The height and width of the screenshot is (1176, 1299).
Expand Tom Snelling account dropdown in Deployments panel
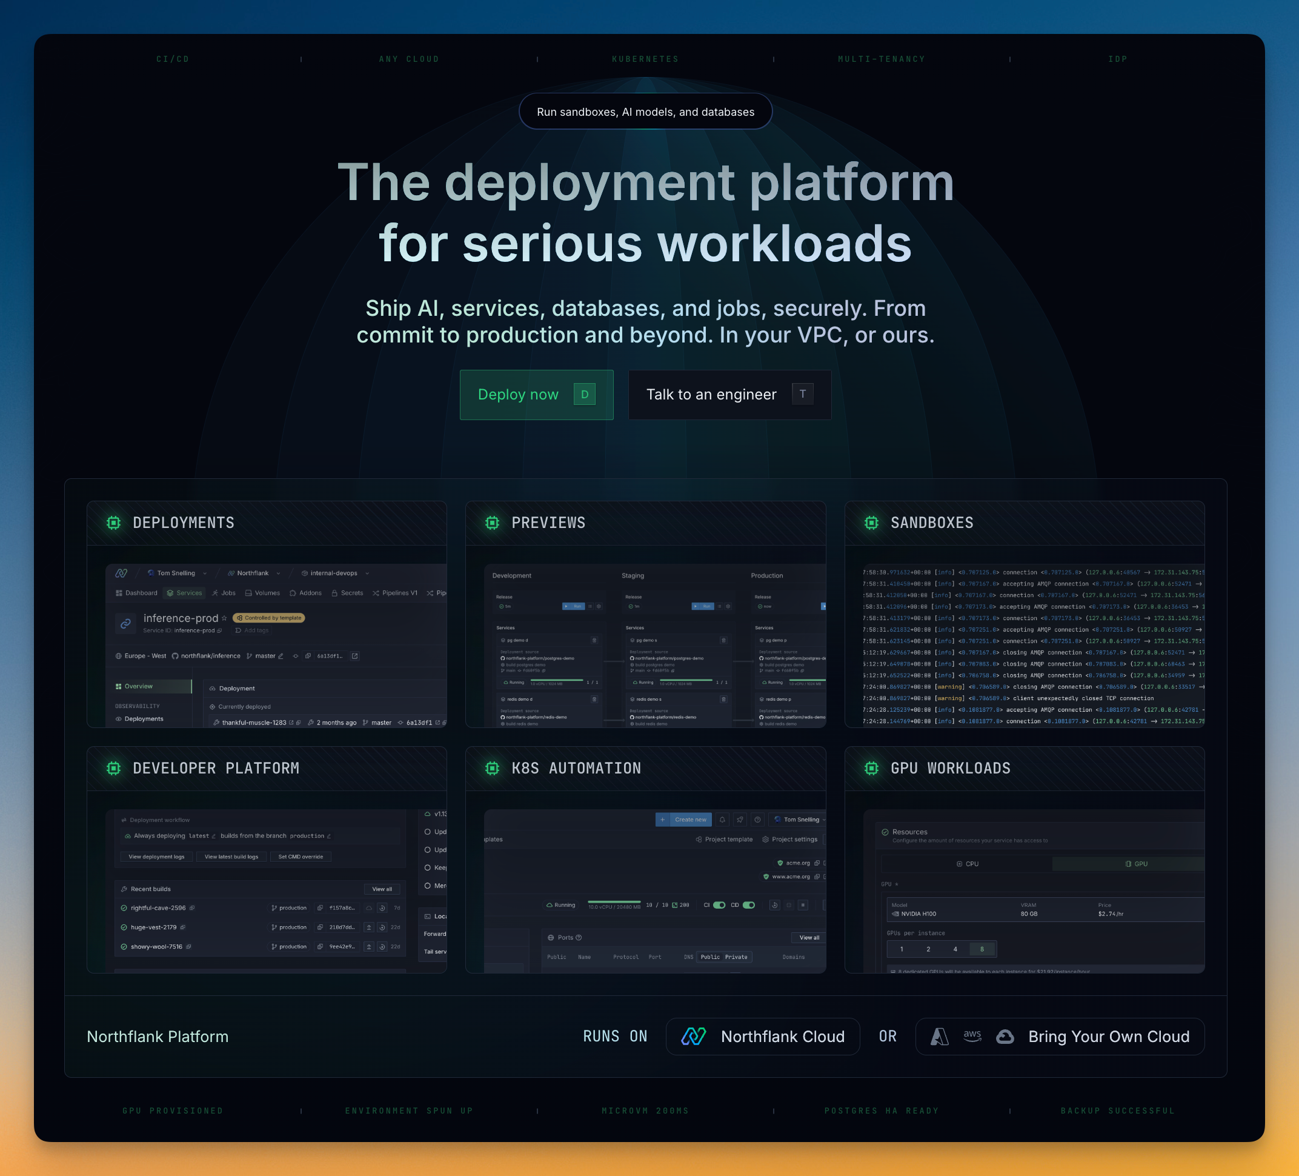205,573
